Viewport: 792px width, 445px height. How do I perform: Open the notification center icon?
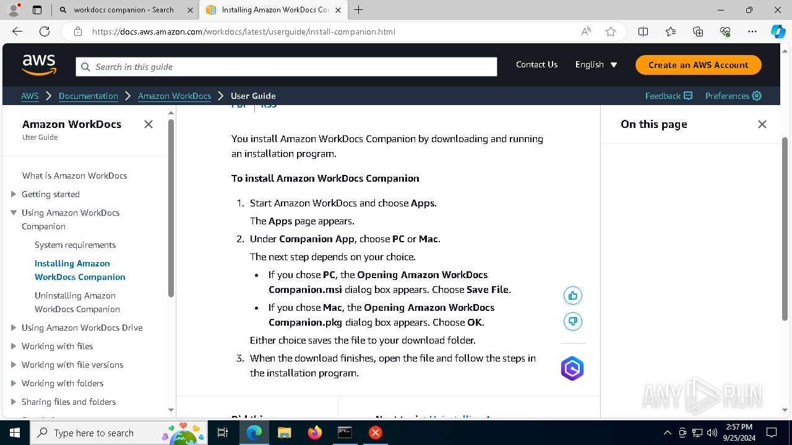772,433
